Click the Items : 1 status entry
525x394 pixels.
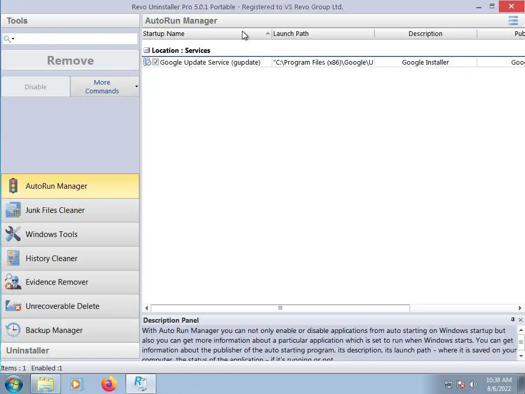click(13, 368)
